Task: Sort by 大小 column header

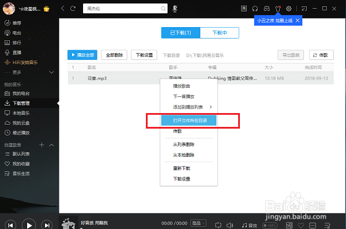Action: (269, 67)
